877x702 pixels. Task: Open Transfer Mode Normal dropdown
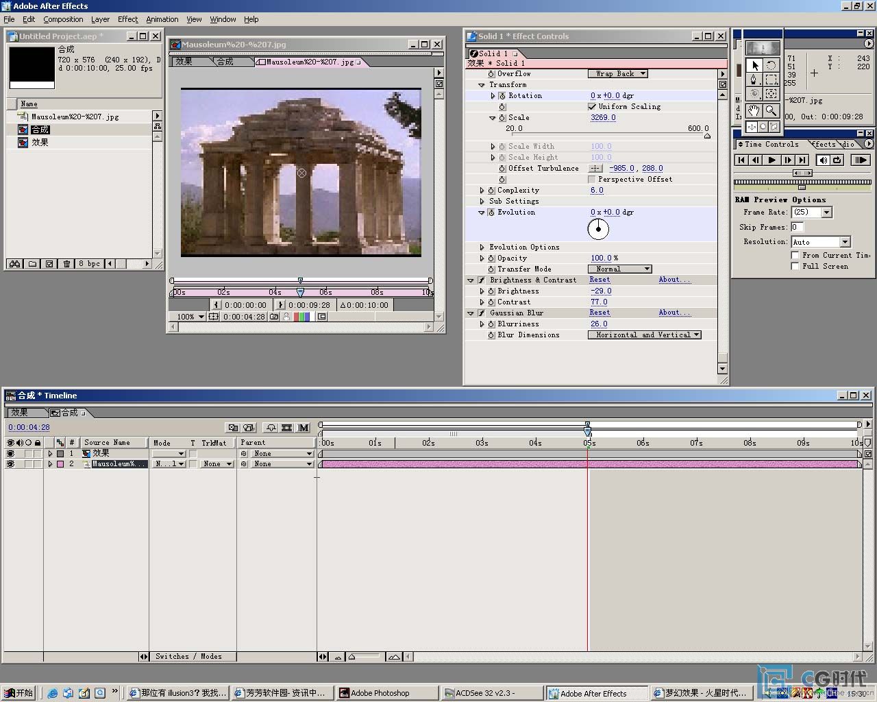pos(619,269)
